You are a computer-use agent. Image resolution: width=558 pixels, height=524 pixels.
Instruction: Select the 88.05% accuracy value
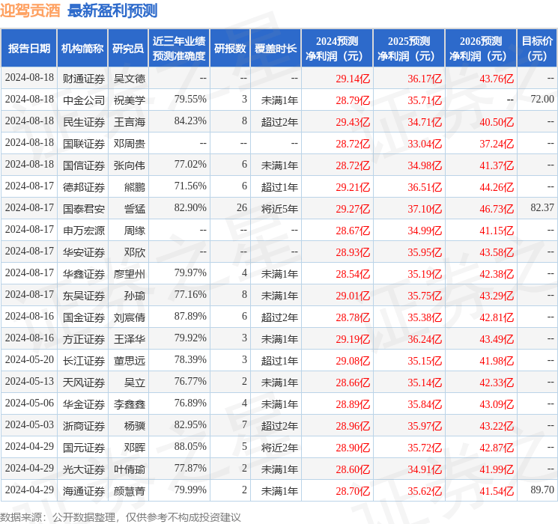click(x=190, y=448)
